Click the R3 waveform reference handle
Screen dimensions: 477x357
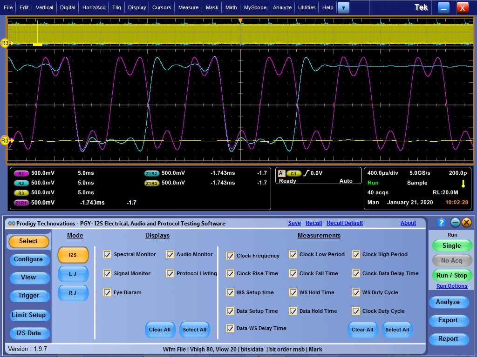tap(5, 140)
